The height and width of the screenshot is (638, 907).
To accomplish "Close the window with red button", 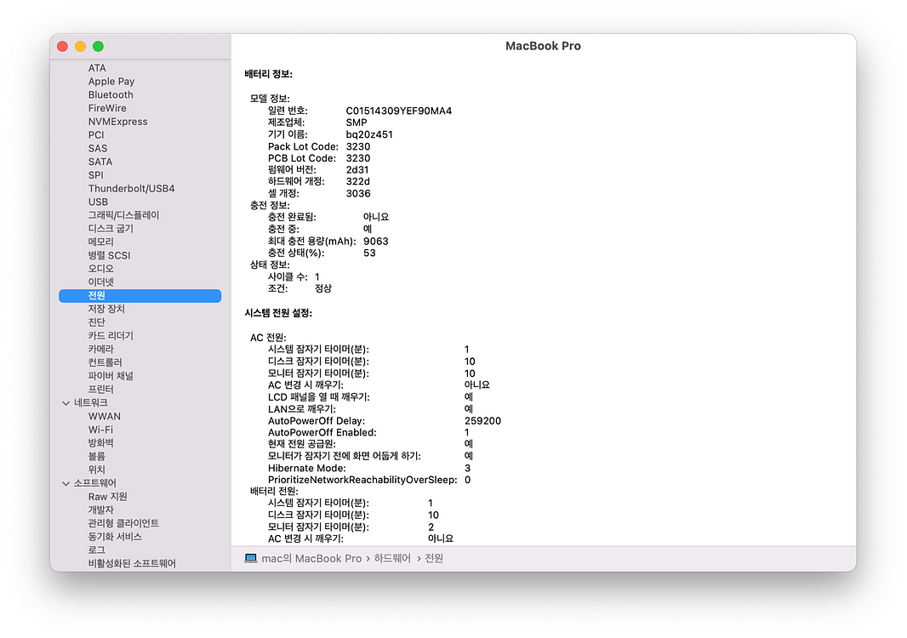I will [62, 46].
